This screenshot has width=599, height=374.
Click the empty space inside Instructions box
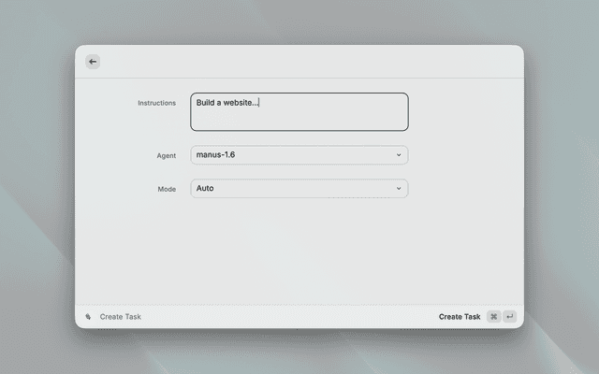click(337, 119)
